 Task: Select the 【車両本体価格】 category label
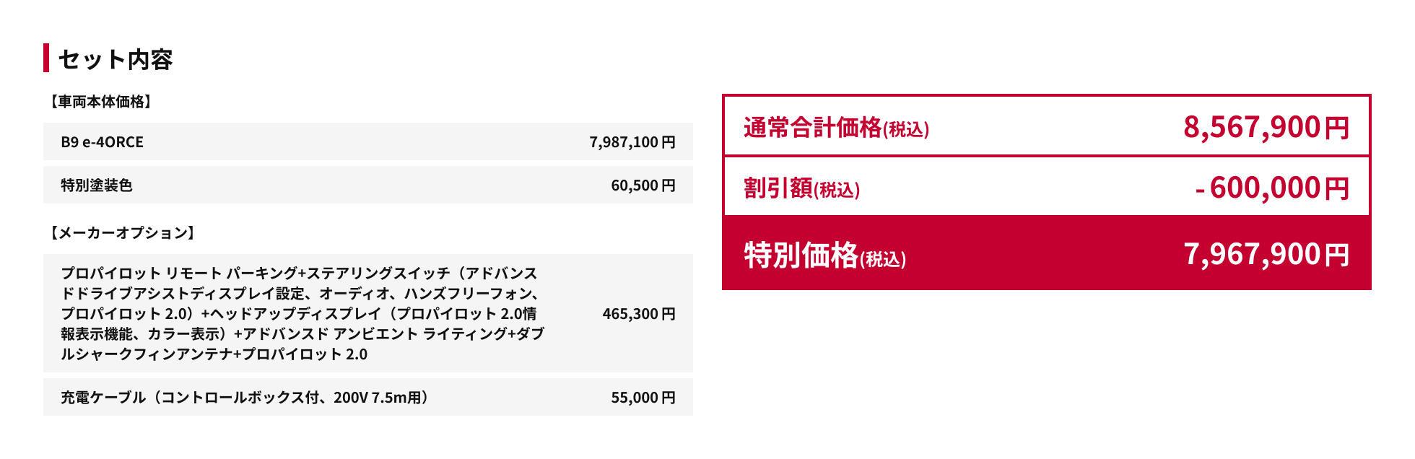pos(101,102)
